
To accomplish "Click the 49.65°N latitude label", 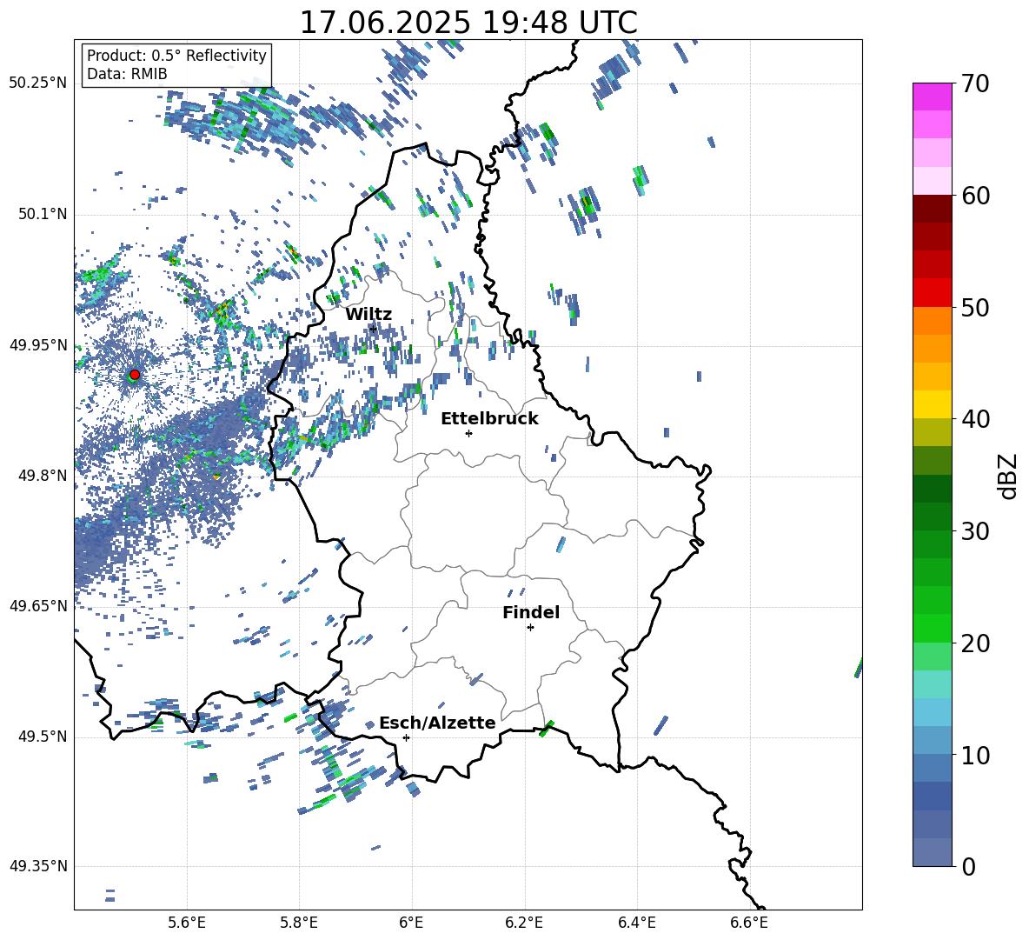I will click(x=38, y=606).
